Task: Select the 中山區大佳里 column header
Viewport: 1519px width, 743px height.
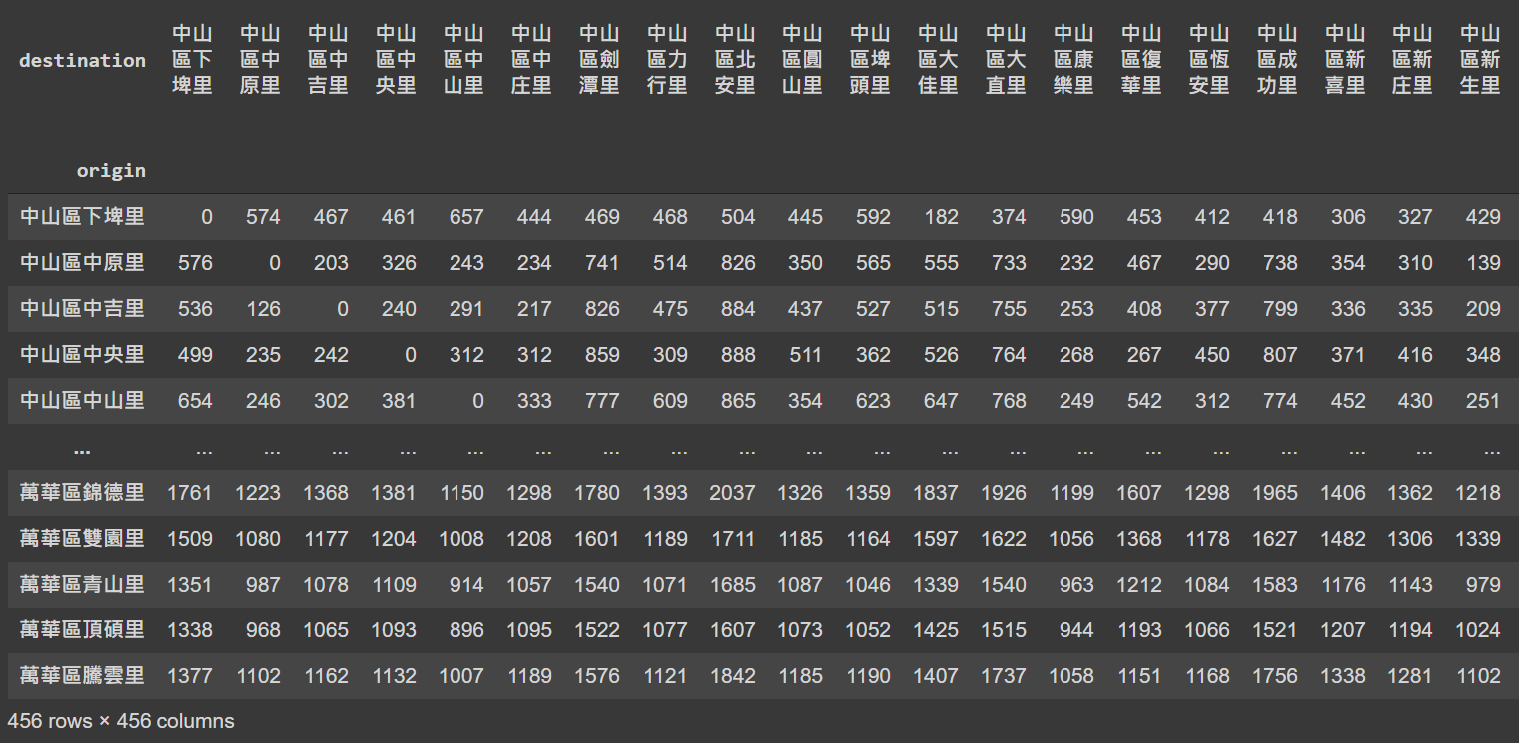Action: pyautogui.click(x=938, y=60)
